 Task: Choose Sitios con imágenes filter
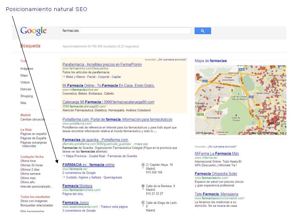[x=34, y=201]
